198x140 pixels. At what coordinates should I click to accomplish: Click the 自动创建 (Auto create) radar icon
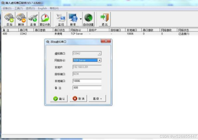pyautogui.click(x=89, y=19)
